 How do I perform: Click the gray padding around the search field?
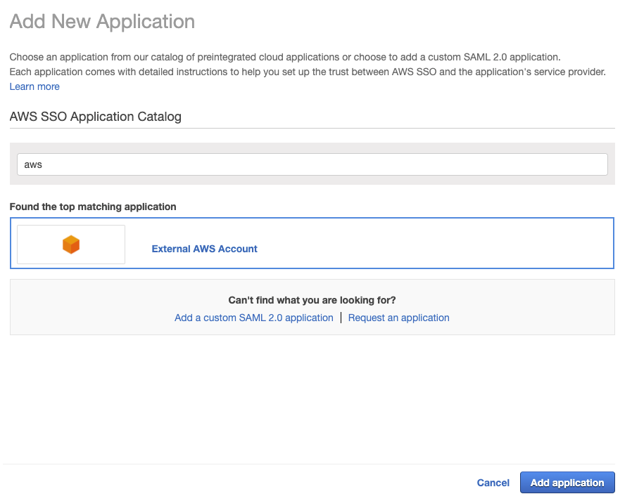tap(312, 180)
